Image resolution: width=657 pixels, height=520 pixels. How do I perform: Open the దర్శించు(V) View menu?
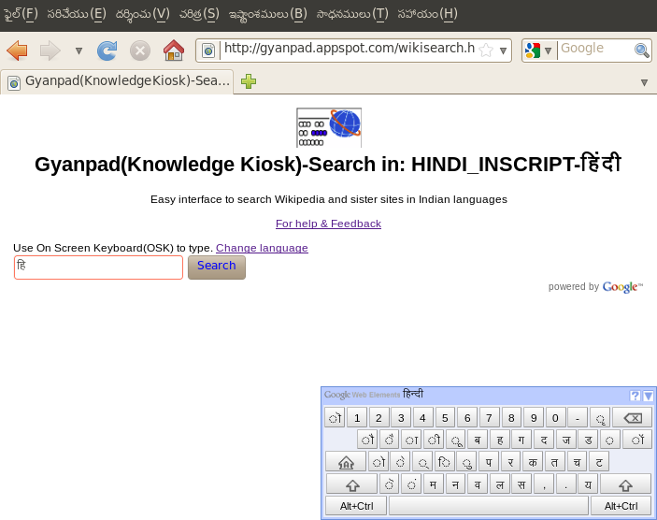142,14
